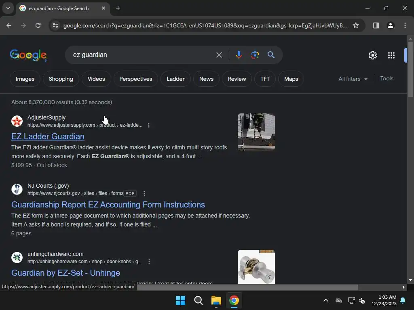The image size is (414, 310).
Task: Click the browser back arrow
Action: coord(9,25)
